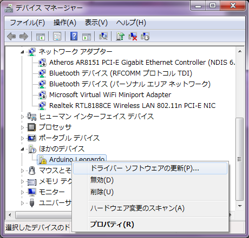Click the vertical scrollbar down arrow

pos(240,206)
